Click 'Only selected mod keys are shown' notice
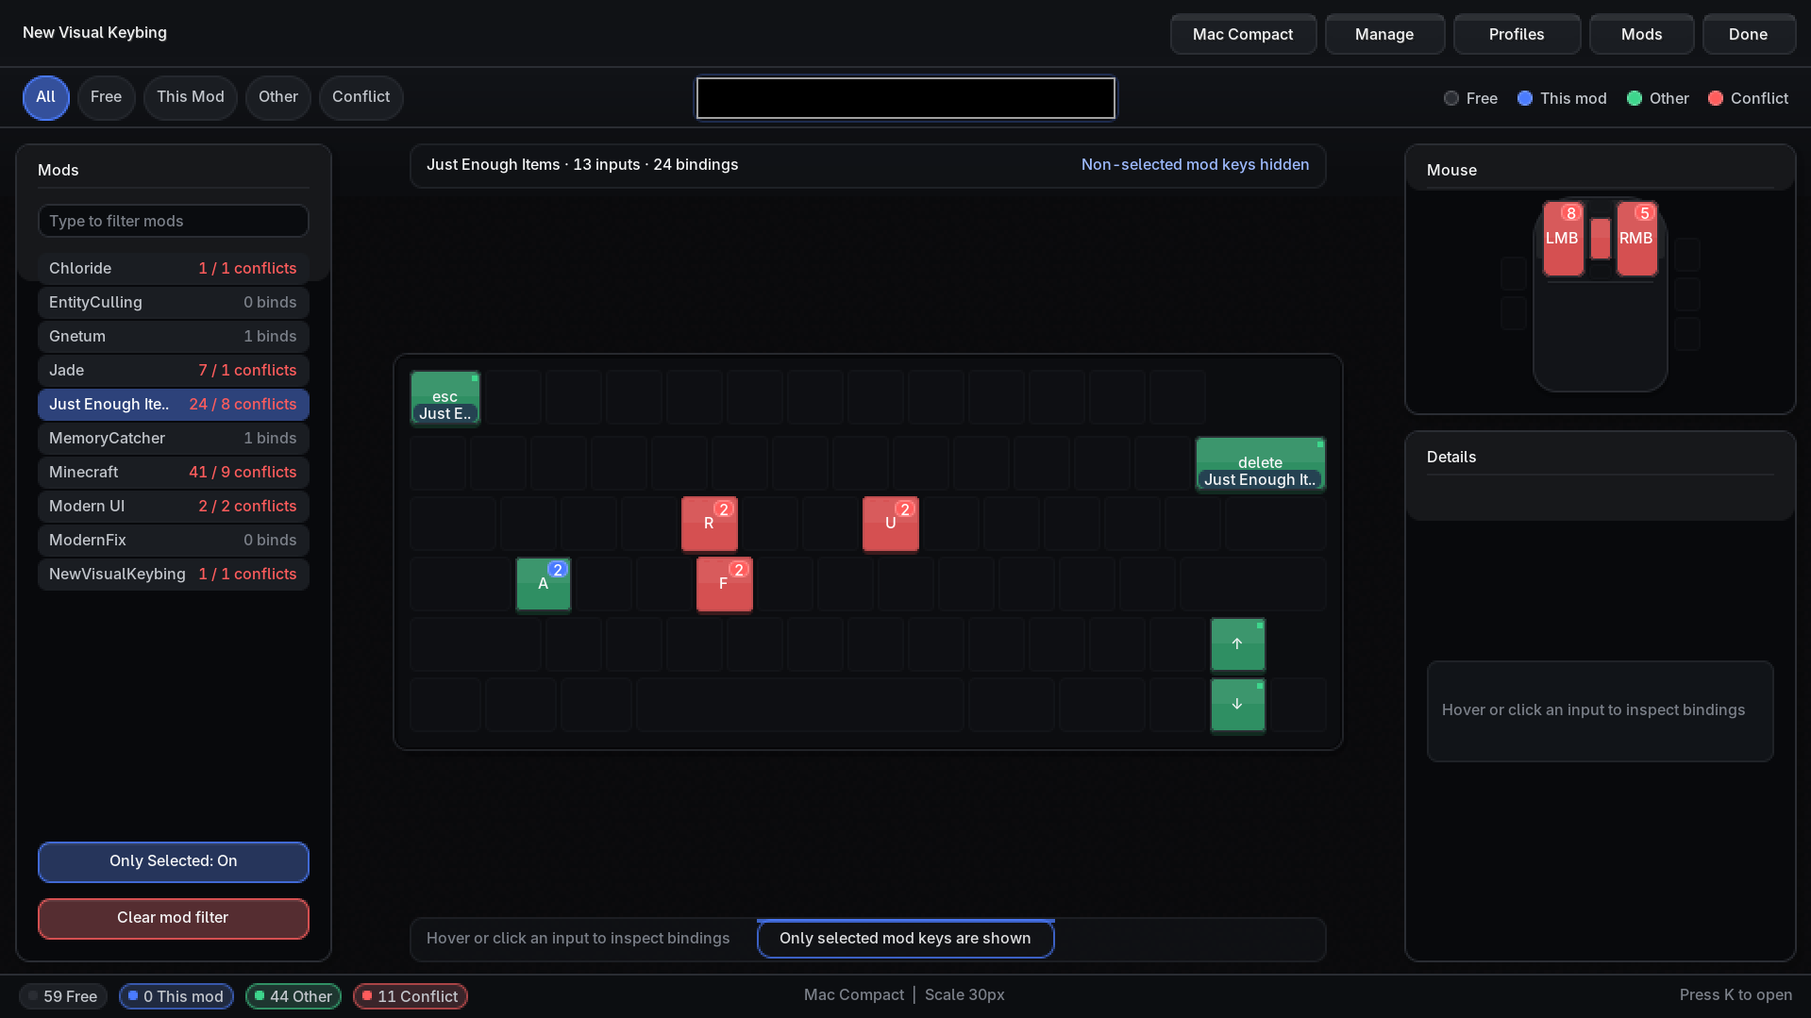This screenshot has width=1811, height=1018. tap(905, 939)
